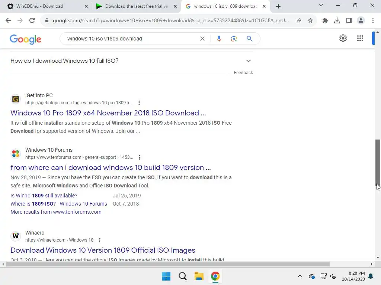This screenshot has height=285, width=381.
Task: Search by image with Google Lens
Action: coord(234,39)
